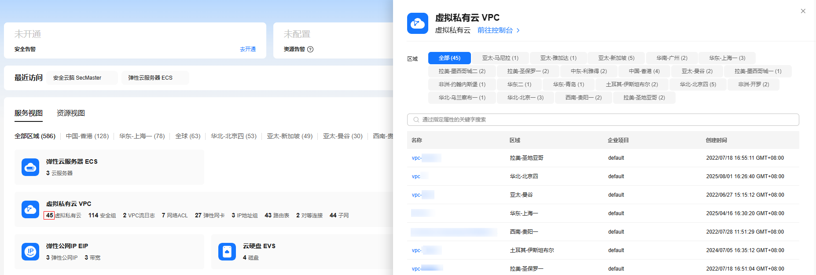Select region filter 亚太-新加坡 (5)
Screen dimensions: 816x275
(616, 58)
